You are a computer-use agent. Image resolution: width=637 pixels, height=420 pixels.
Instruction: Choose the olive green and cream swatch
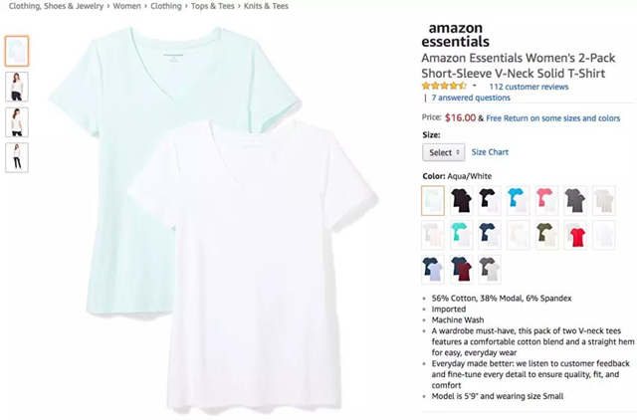pos(546,235)
